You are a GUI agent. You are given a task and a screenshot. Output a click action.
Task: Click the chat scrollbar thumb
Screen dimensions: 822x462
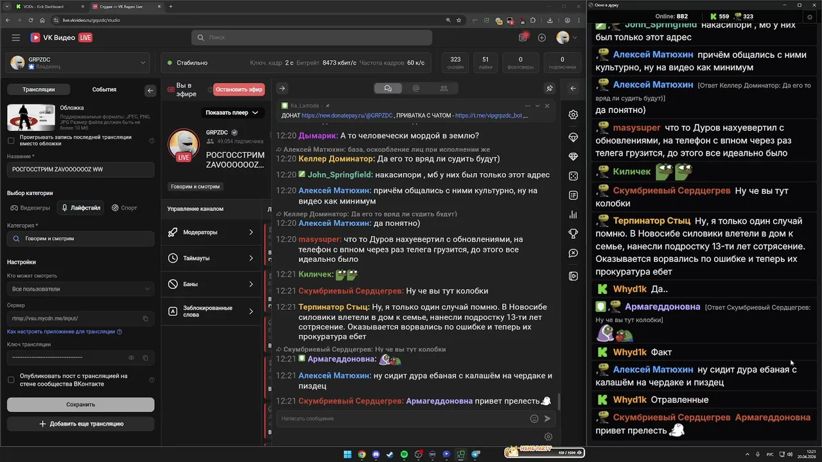(x=558, y=402)
